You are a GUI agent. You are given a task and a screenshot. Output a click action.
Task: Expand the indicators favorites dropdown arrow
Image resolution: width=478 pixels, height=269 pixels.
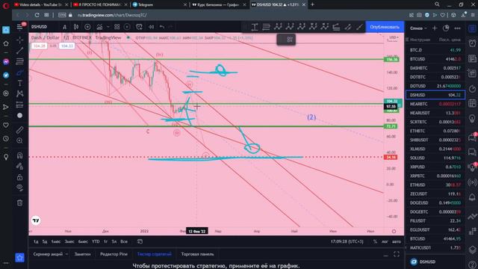[108, 27]
